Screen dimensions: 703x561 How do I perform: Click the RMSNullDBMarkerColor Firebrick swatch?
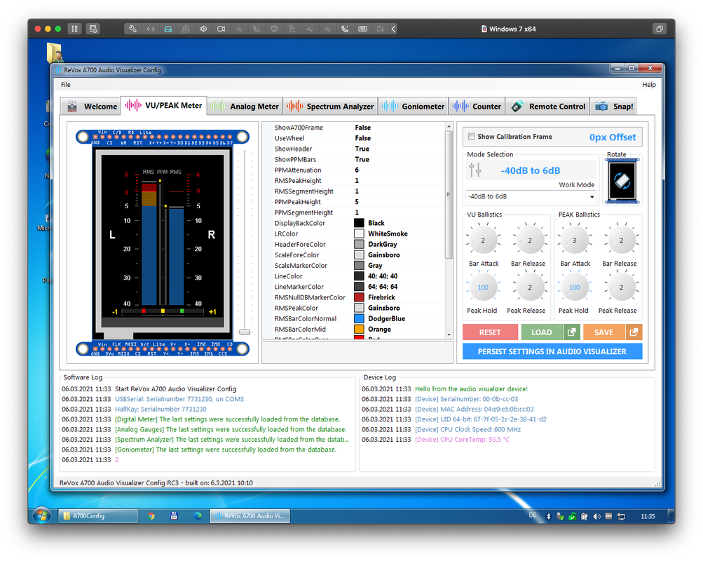[359, 297]
